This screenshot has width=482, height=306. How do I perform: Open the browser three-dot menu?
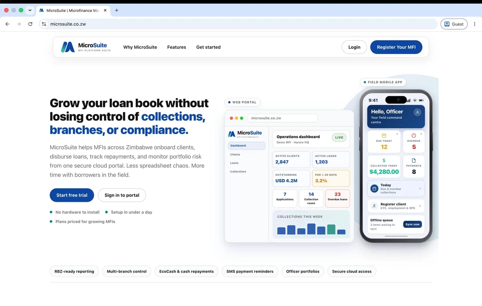[x=474, y=24]
